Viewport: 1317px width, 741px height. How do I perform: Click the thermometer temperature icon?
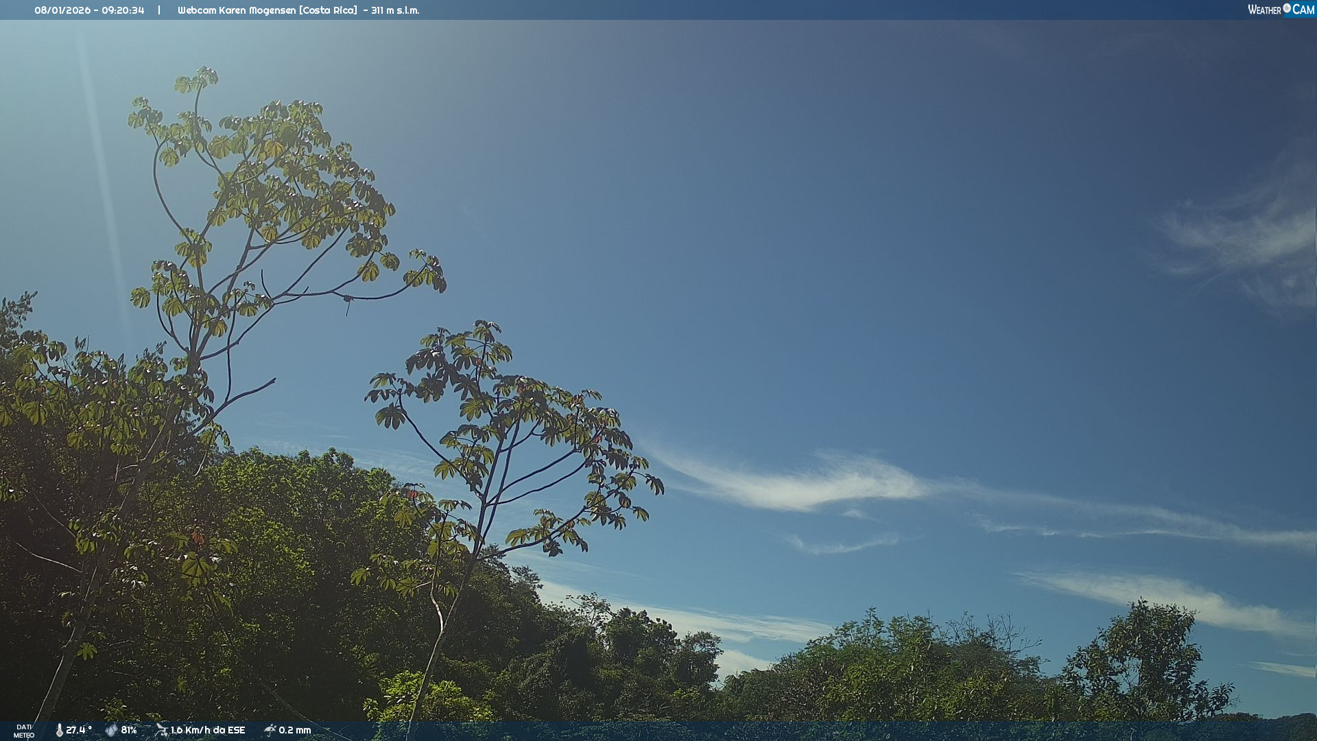(x=59, y=730)
